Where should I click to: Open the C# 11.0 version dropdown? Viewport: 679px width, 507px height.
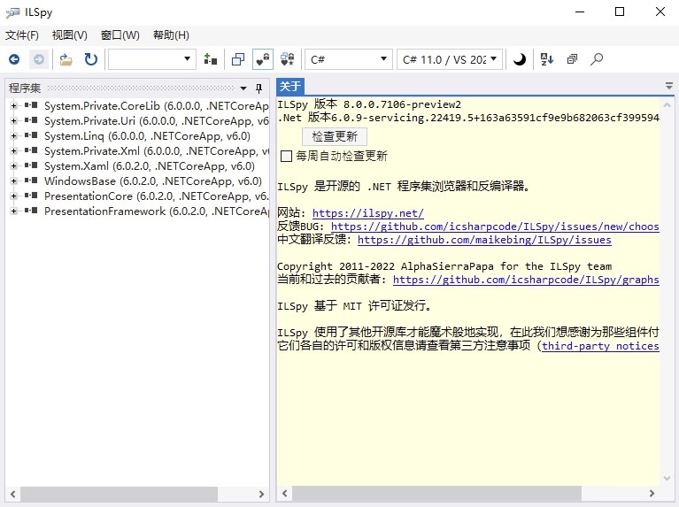[x=450, y=59]
